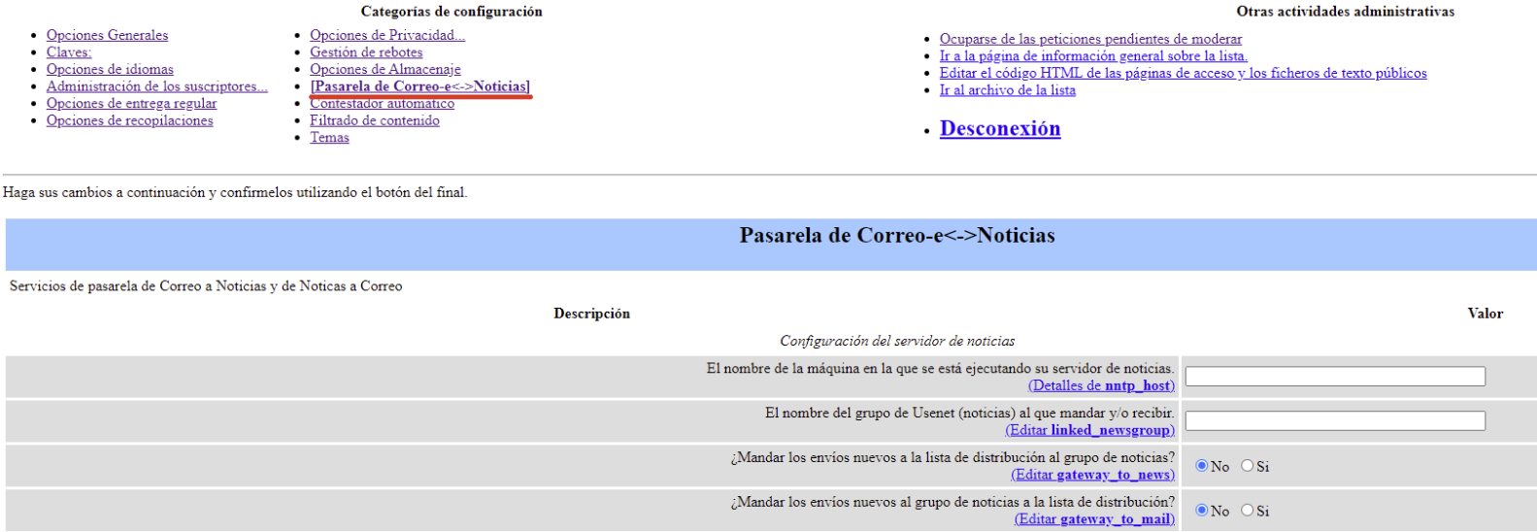The image size is (1537, 532).
Task: Open Opciones de Almacenaje link
Action: (x=385, y=69)
